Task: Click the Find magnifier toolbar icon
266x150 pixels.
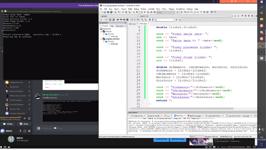Action: click(x=134, y=12)
